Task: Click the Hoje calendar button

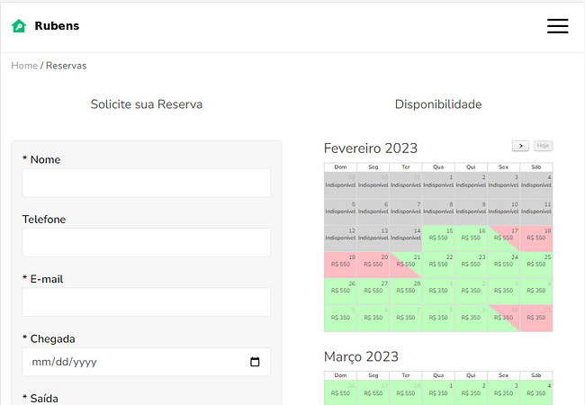Action: click(x=543, y=146)
